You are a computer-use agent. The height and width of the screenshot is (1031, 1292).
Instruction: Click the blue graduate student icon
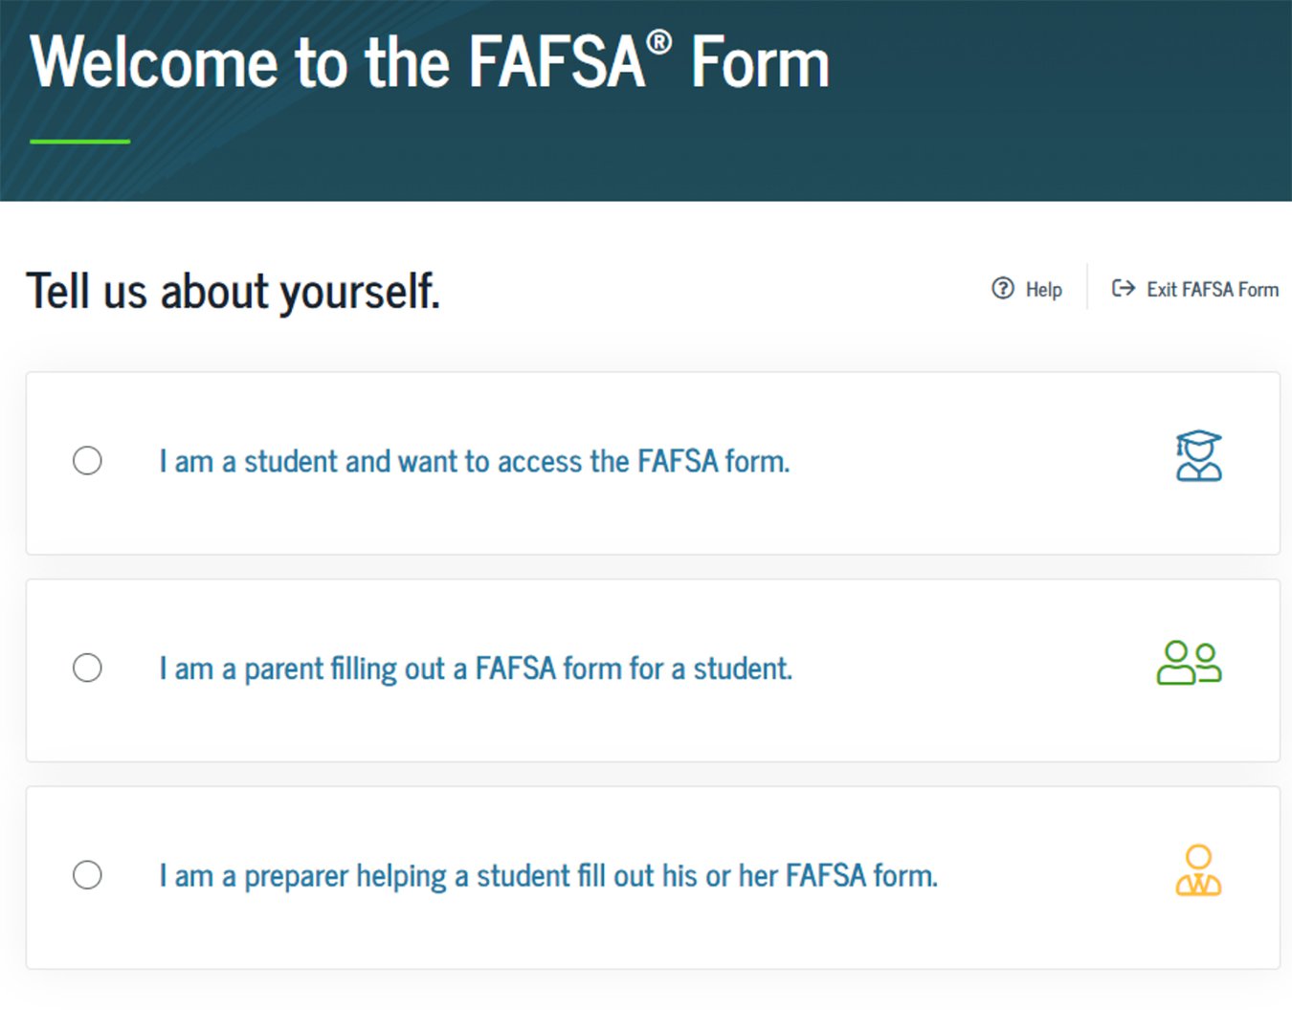[1198, 455]
